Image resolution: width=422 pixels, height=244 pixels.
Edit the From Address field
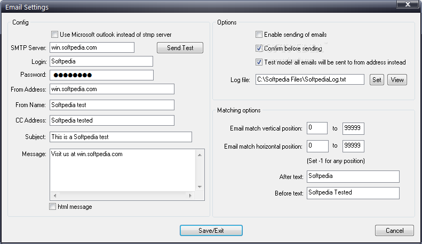(x=112, y=89)
